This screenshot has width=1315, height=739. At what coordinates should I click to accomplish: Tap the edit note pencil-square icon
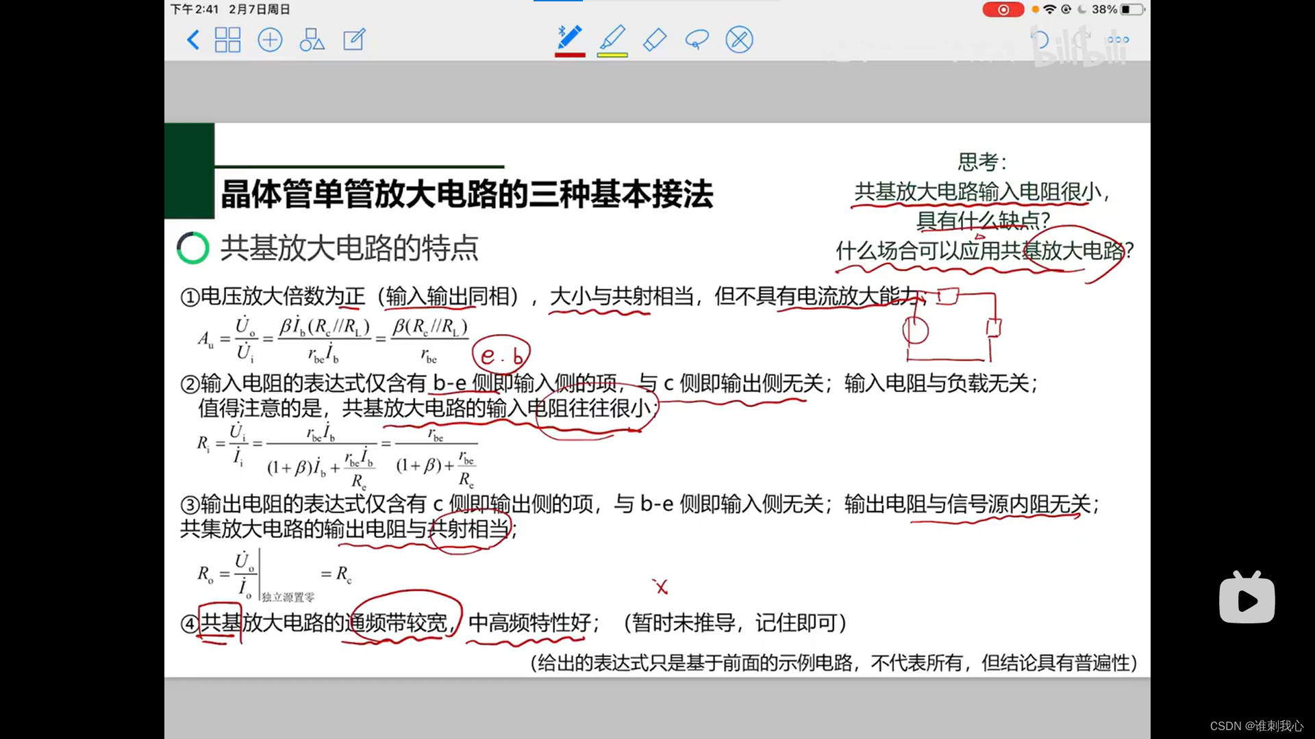tap(354, 40)
